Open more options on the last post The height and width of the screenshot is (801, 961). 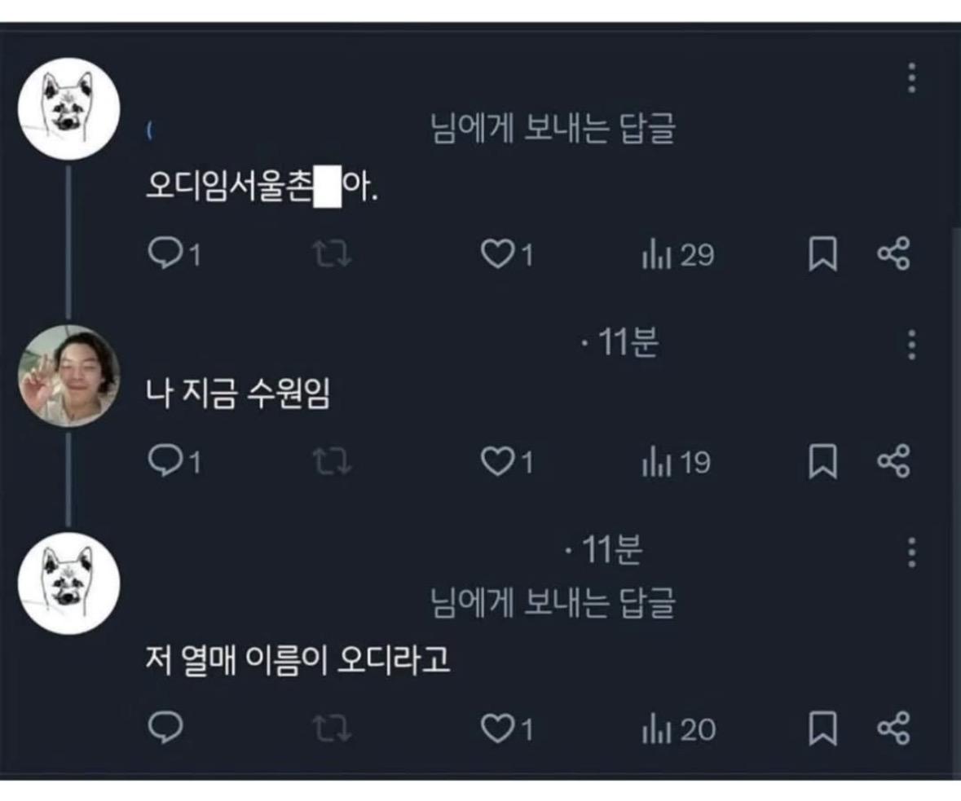(x=911, y=552)
